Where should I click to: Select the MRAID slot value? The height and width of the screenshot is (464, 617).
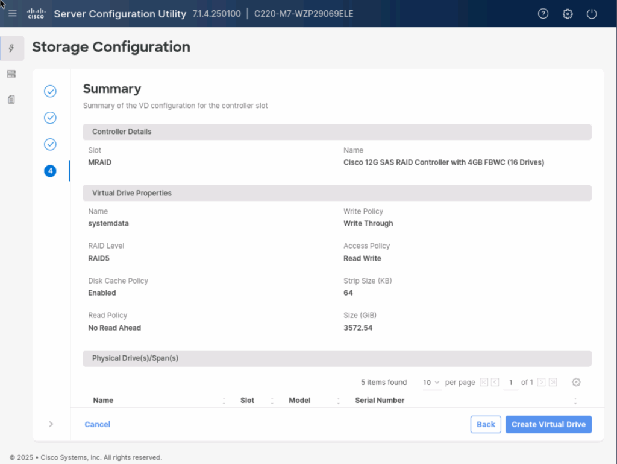99,162
